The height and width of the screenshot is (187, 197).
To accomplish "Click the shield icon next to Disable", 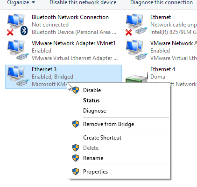I will click(76, 90).
